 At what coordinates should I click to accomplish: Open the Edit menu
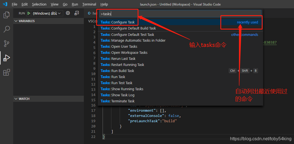coord(24,4)
